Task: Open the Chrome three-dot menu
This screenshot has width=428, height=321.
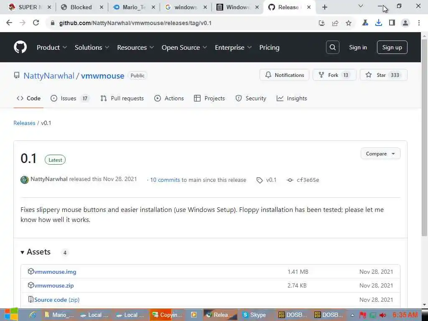Action: 419,23
